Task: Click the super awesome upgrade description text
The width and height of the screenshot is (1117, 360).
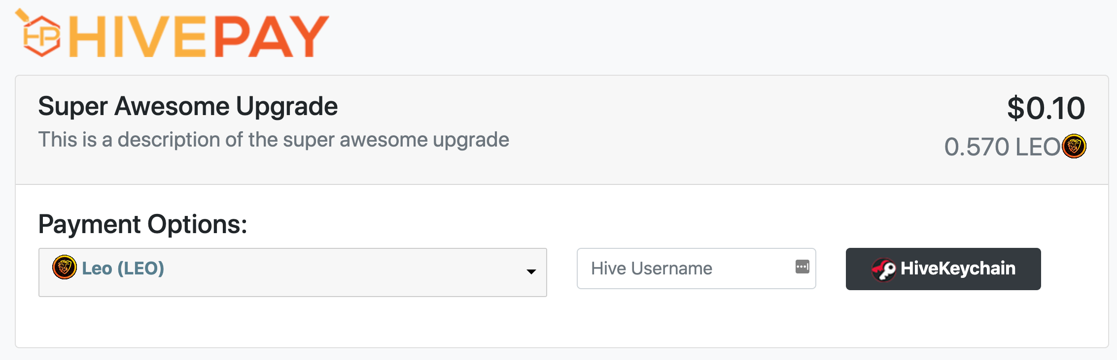Action: (x=274, y=140)
